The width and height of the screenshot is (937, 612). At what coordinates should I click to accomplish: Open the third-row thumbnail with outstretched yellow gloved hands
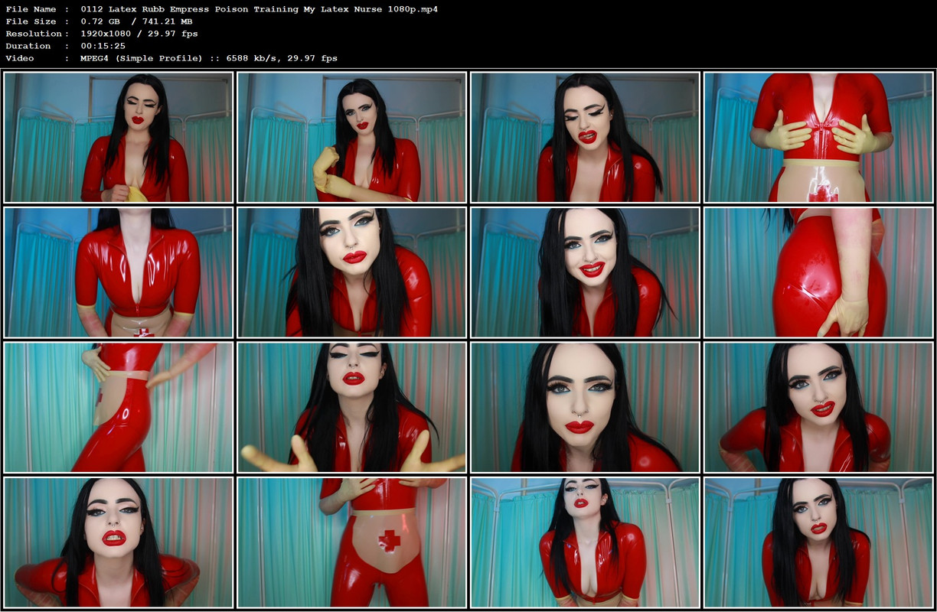[352, 408]
